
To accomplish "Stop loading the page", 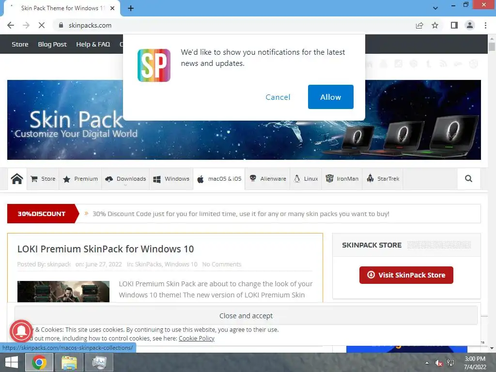I will pyautogui.click(x=42, y=25).
